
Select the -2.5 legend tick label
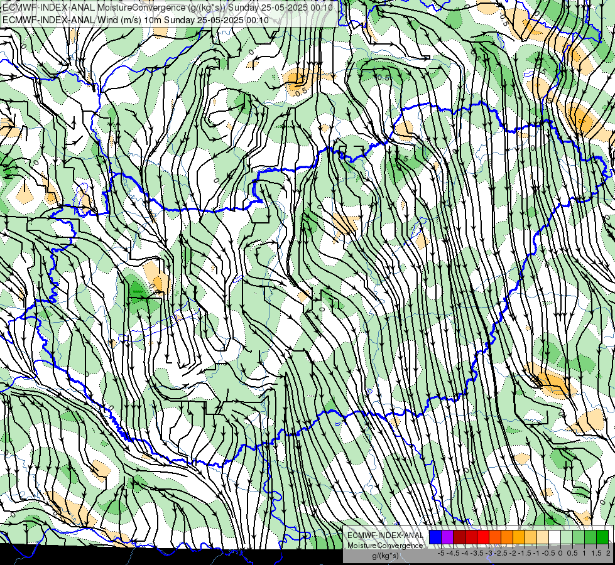click(x=501, y=553)
